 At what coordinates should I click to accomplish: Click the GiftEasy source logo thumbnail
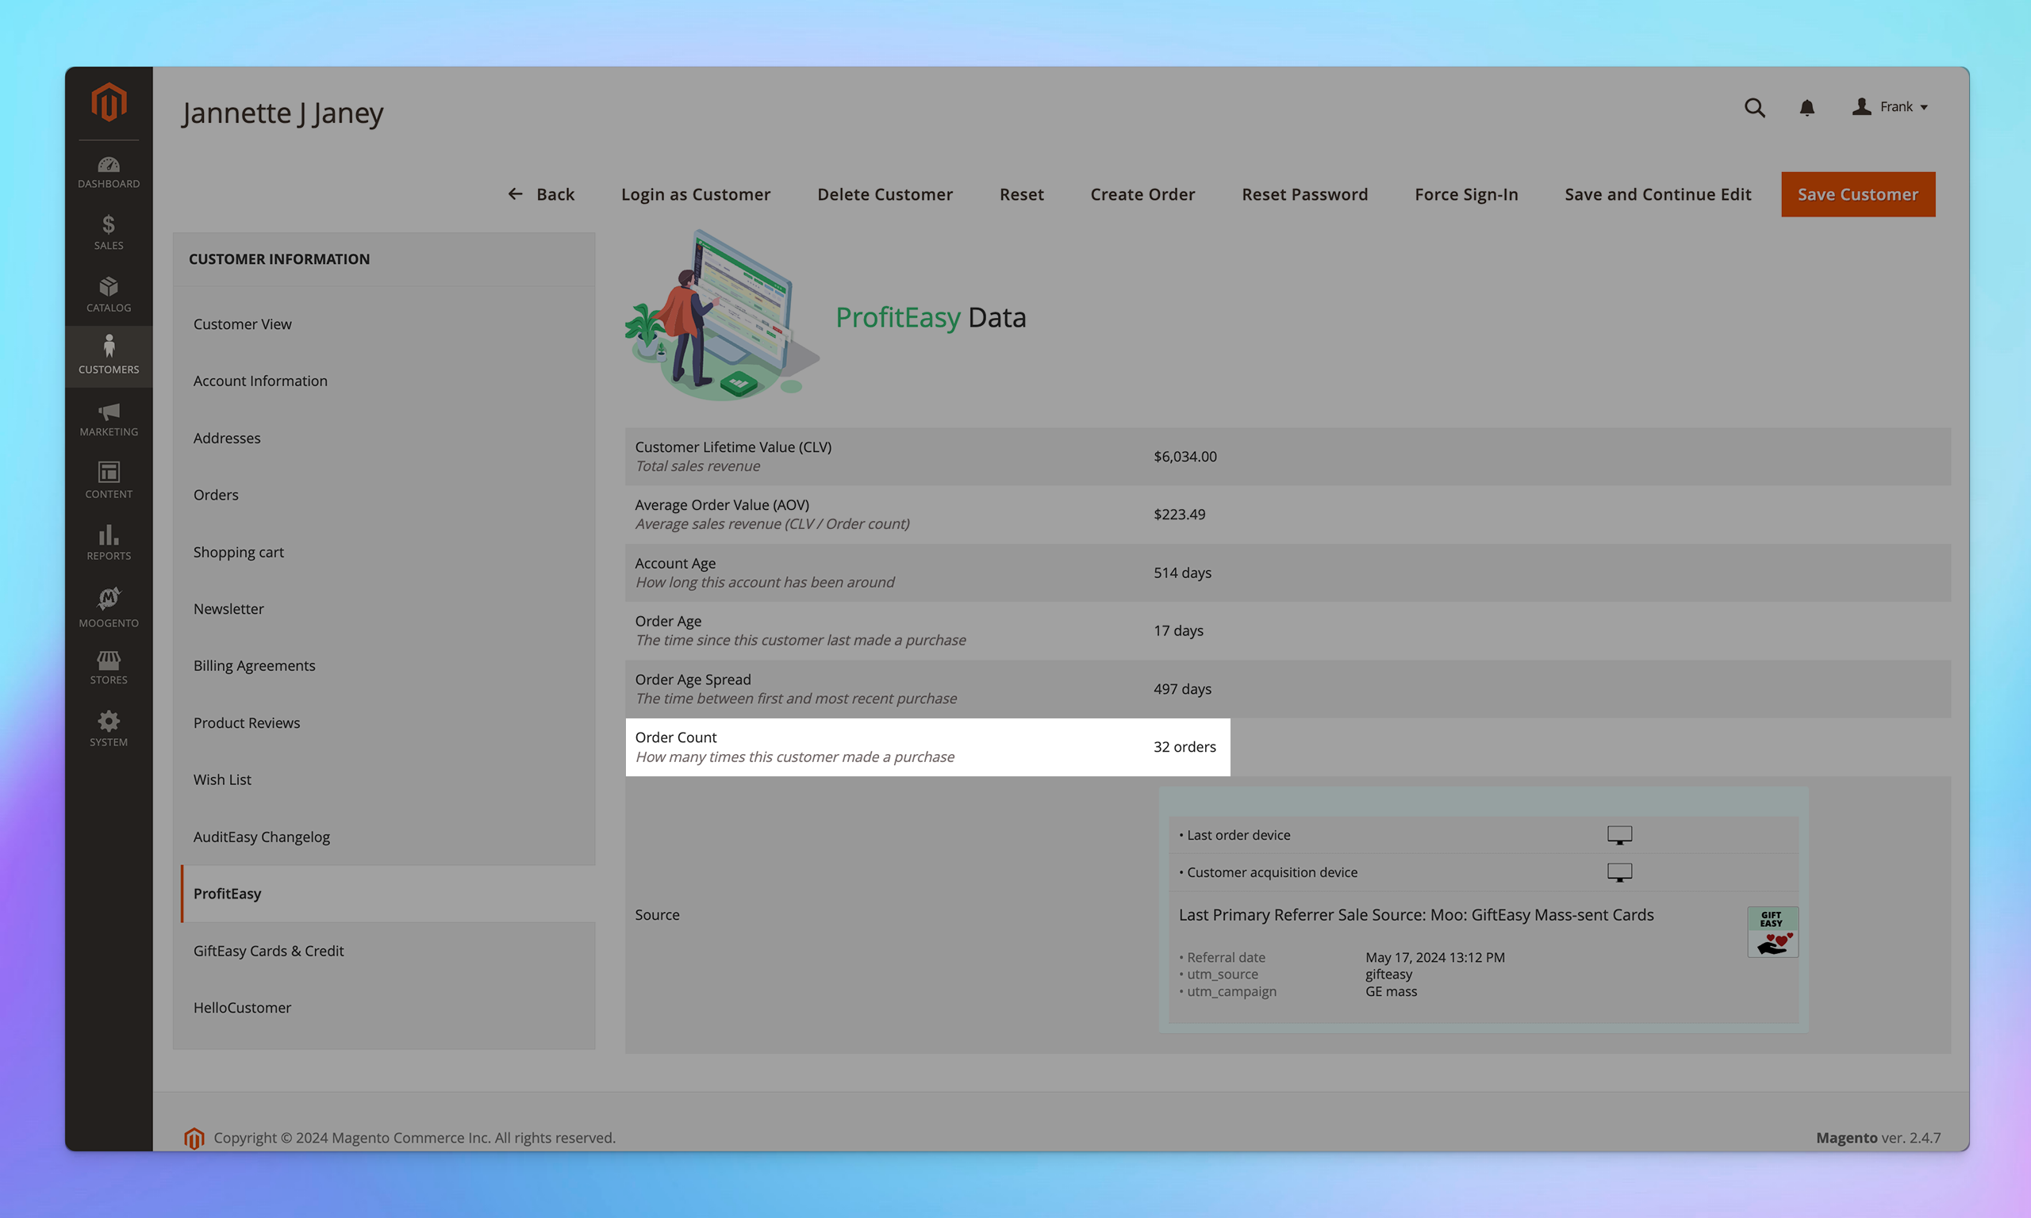click(1772, 932)
